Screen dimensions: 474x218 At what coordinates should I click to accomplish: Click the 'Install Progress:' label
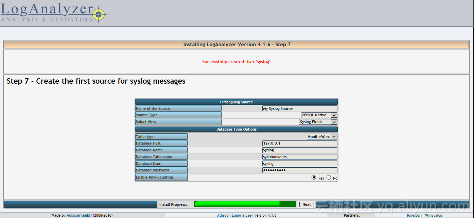(x=173, y=204)
